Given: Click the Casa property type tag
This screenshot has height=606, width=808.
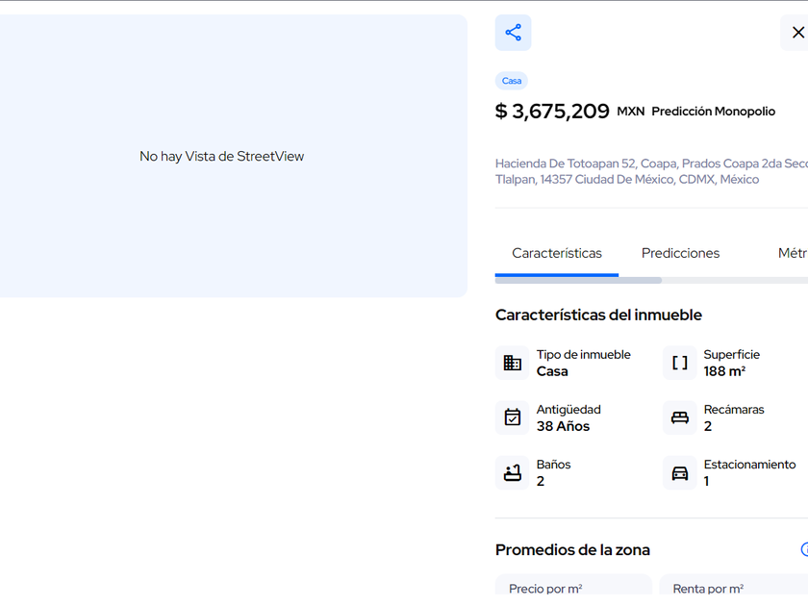Looking at the screenshot, I should point(512,81).
